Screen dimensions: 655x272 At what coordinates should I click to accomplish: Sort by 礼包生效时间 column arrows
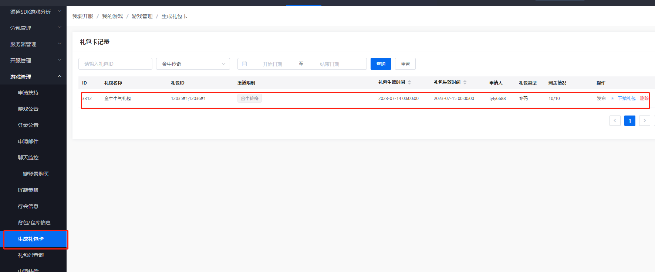click(409, 82)
